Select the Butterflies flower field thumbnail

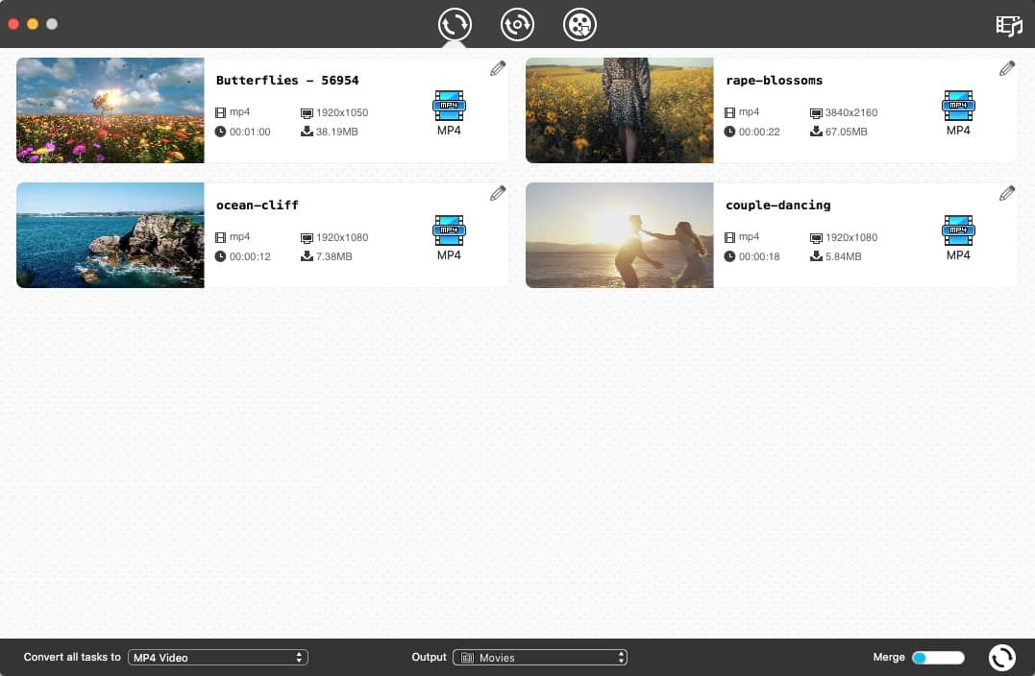[111, 110]
